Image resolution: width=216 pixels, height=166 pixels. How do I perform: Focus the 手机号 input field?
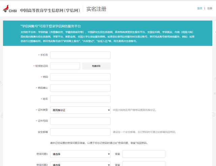[x=80, y=55]
